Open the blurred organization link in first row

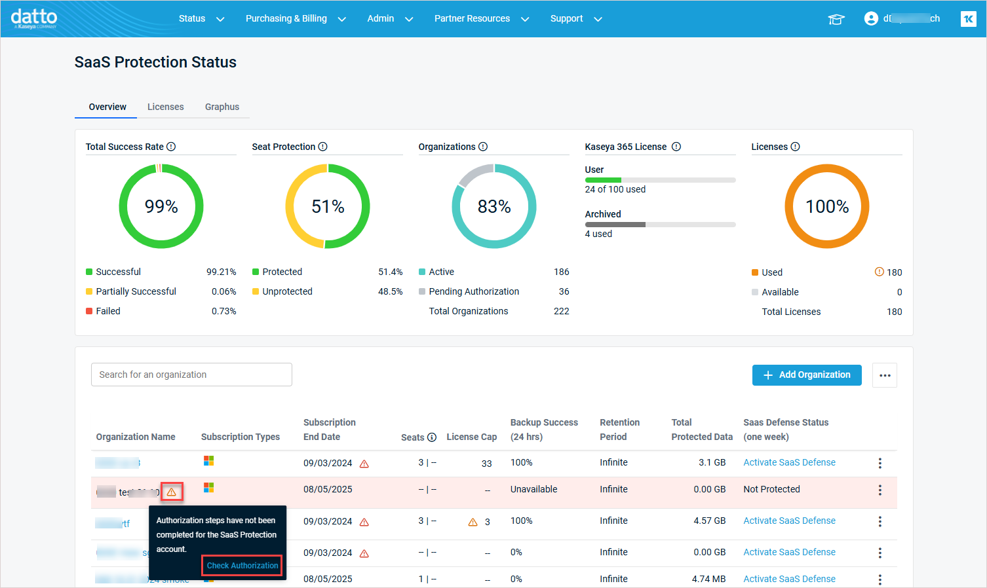118,463
